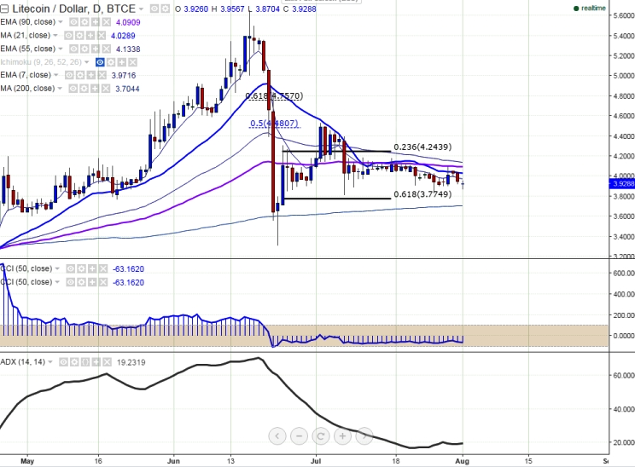Viewport: 635px width, 467px height.
Task: Open settings gear for EMA (90, close)
Action: pyautogui.click(x=83, y=23)
